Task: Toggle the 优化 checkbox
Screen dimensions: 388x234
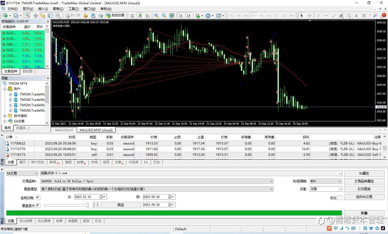Action: pos(340,198)
